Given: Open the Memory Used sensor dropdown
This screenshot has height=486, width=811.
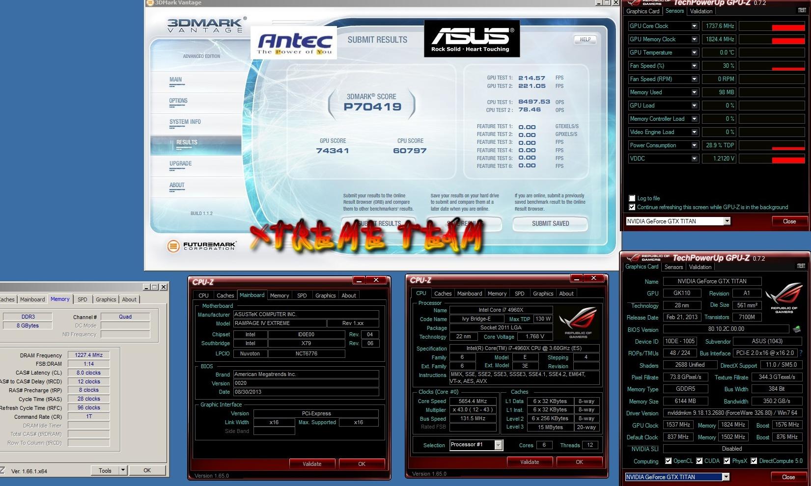Looking at the screenshot, I should pyautogui.click(x=694, y=92).
